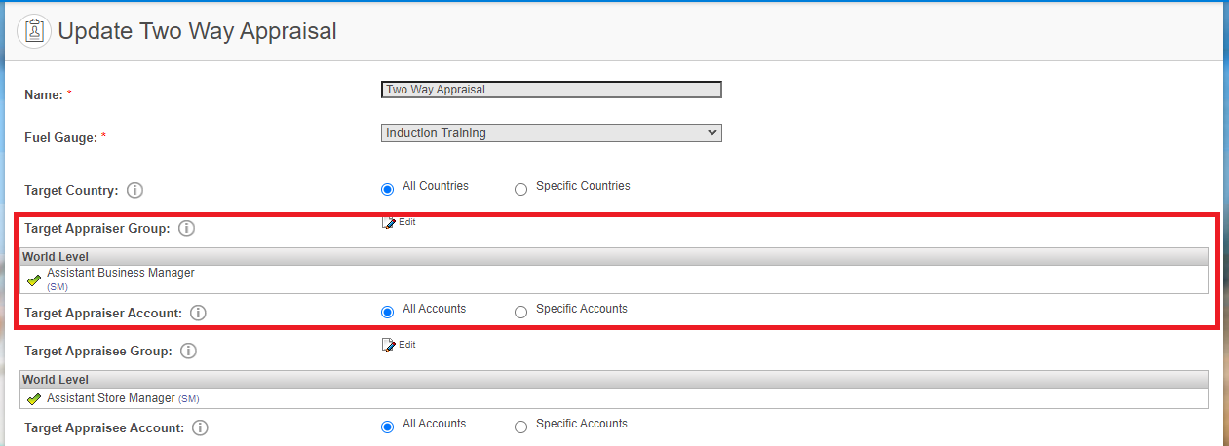
Task: Select All Countries radio button
Action: [x=388, y=189]
